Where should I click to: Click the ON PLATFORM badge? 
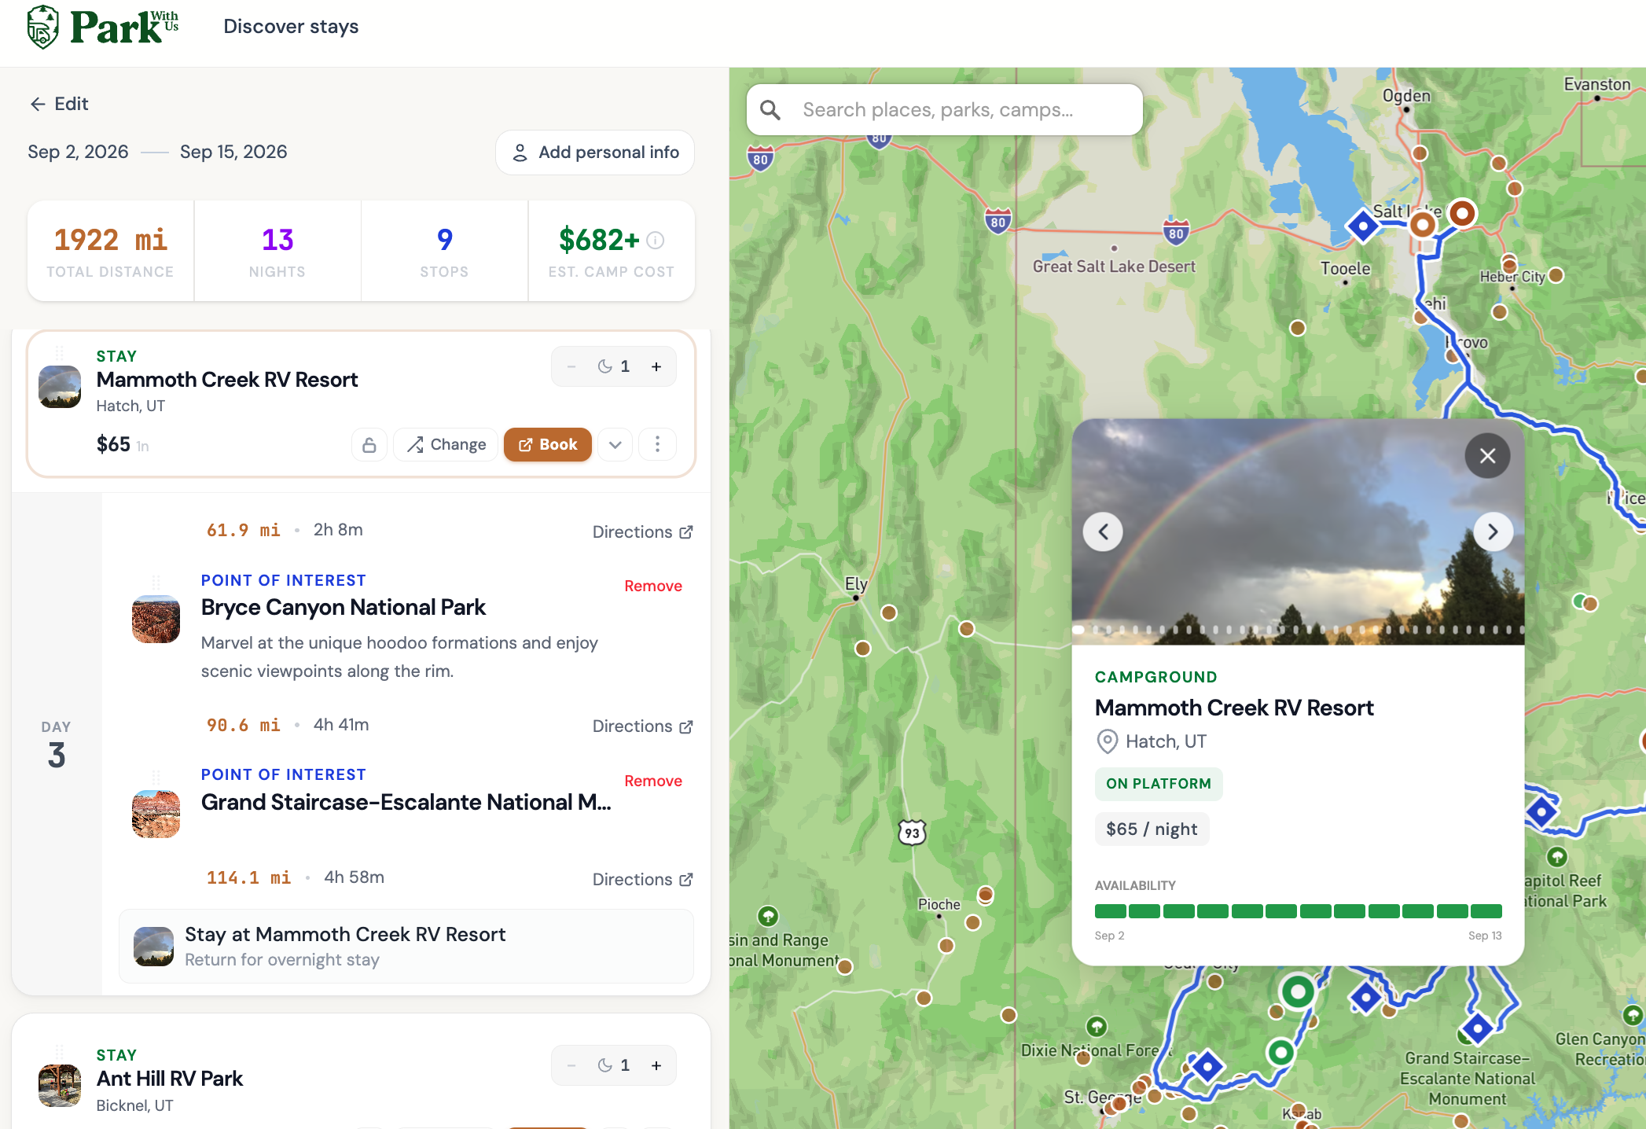tap(1159, 784)
